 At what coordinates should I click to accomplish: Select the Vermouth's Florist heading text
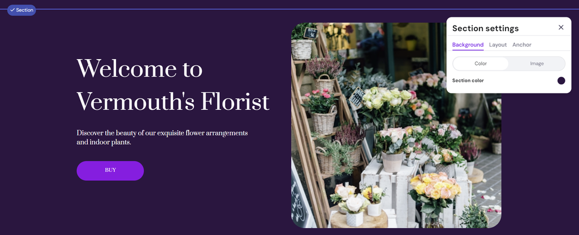pyautogui.click(x=173, y=102)
